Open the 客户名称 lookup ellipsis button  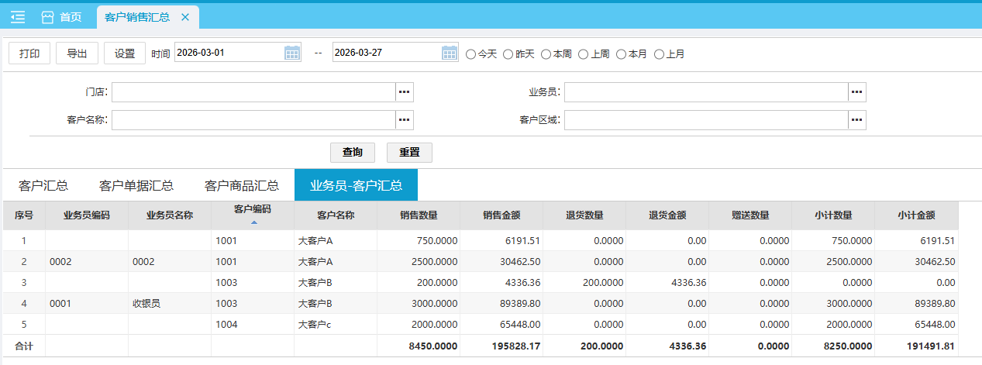404,120
